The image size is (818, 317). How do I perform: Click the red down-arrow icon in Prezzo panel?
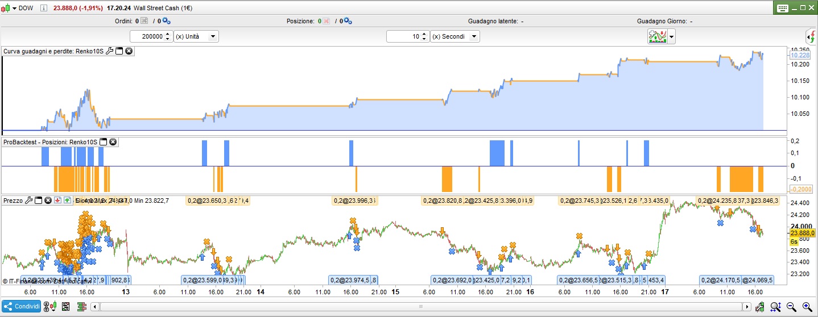57,201
